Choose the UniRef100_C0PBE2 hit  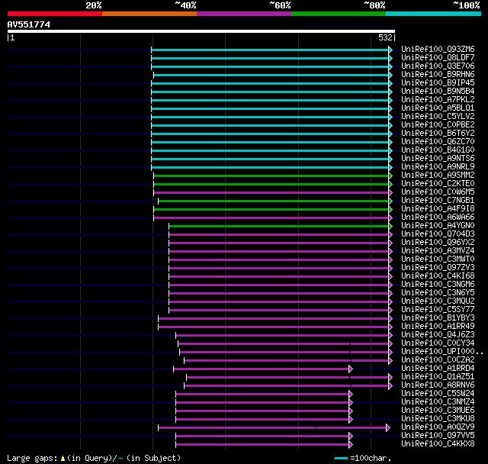click(x=438, y=125)
